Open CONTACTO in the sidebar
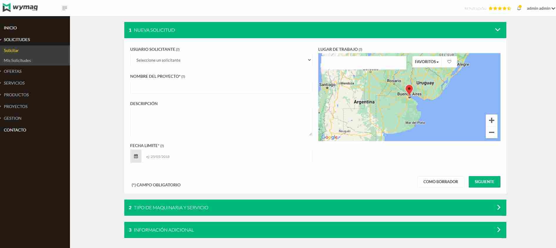Viewport: 556px width, 248px height. tap(15, 130)
